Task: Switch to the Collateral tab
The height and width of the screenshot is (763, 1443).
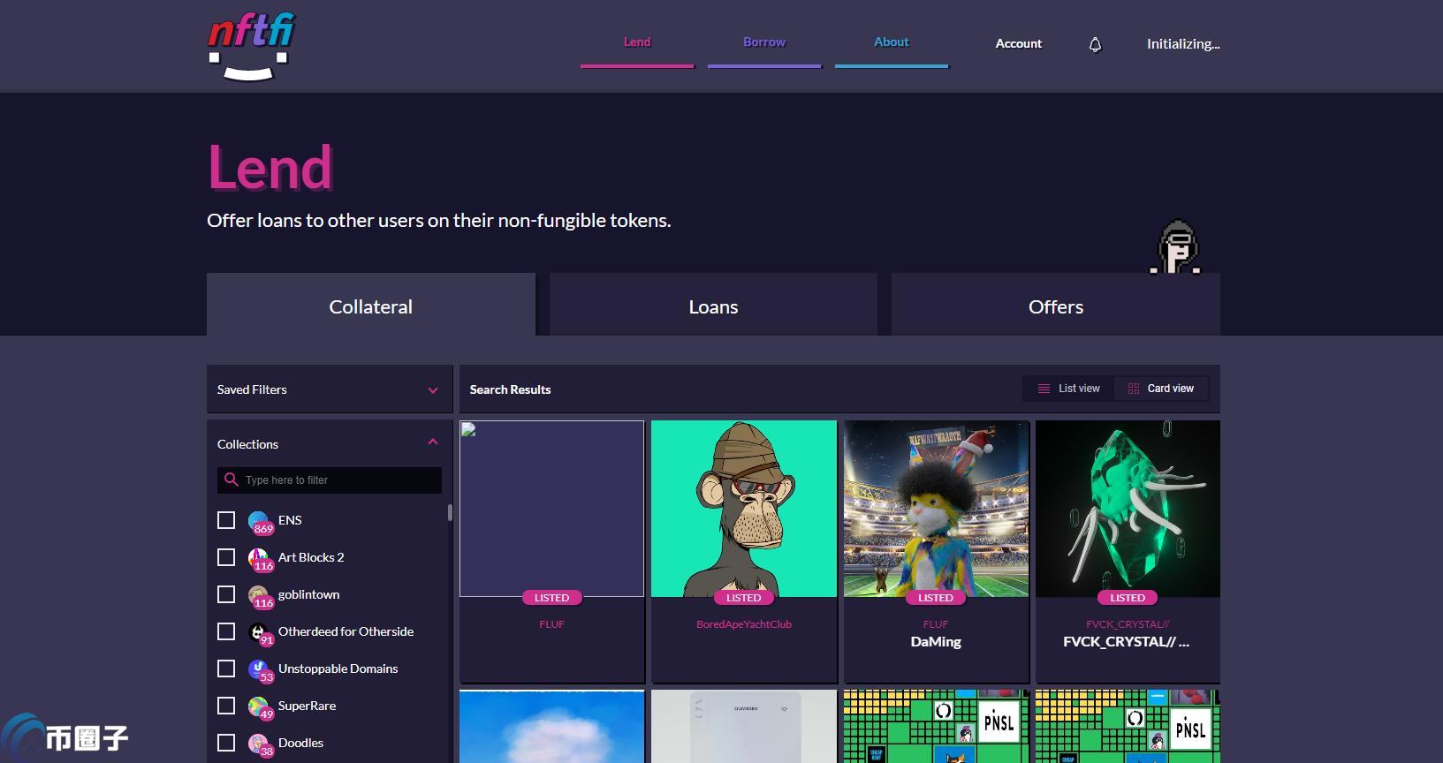Action: pyautogui.click(x=371, y=305)
